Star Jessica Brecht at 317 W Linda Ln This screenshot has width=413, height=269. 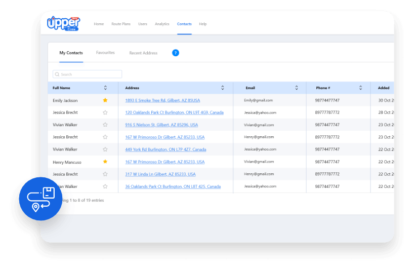click(105, 174)
